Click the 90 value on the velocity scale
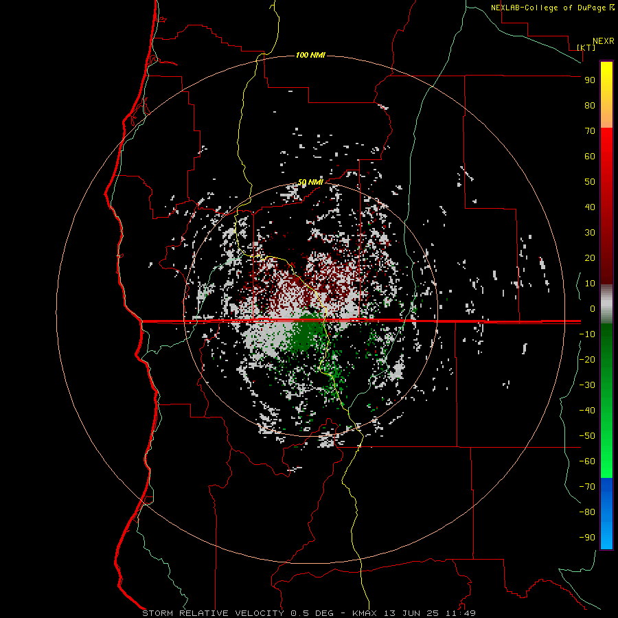 click(590, 80)
